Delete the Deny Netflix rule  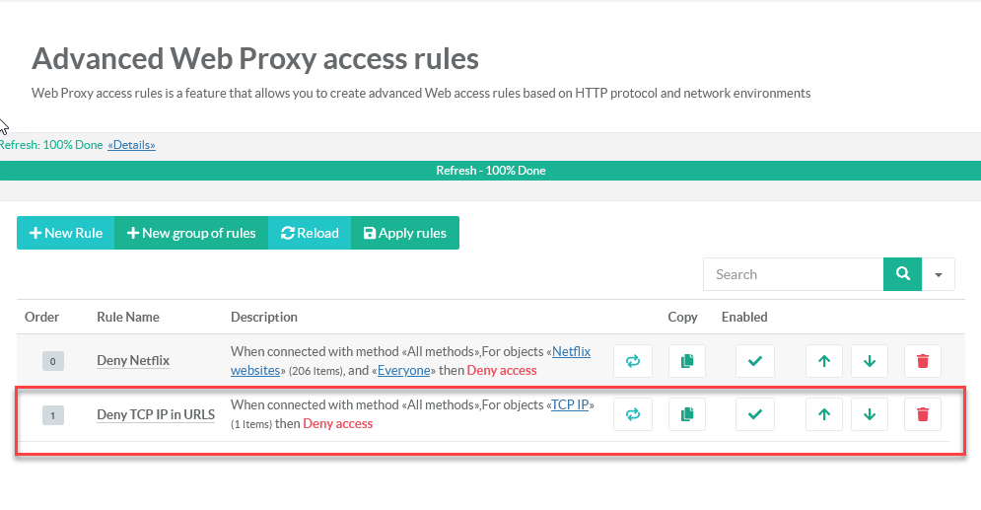tap(923, 361)
